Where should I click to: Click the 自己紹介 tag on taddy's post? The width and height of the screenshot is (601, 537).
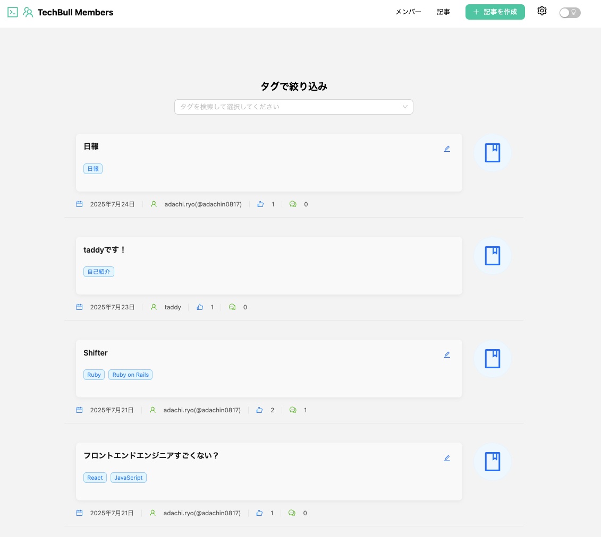pyautogui.click(x=99, y=272)
